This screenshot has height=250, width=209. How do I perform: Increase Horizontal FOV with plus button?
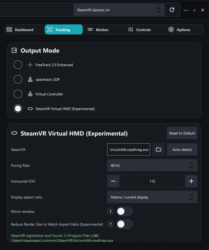point(191,181)
